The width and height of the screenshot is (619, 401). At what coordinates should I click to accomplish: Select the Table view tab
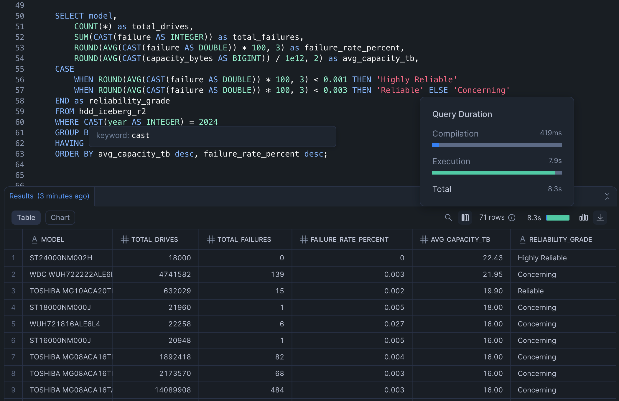26,218
